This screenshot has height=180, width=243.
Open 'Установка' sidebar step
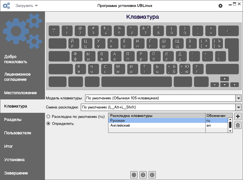(x=22, y=160)
